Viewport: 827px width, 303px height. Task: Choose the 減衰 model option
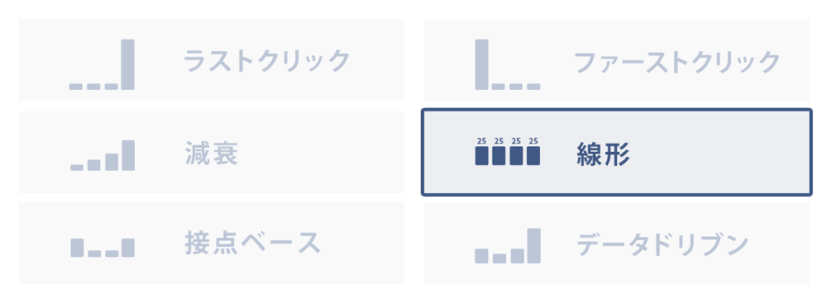[212, 152]
